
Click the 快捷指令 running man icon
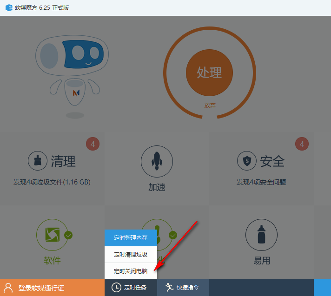click(x=169, y=287)
